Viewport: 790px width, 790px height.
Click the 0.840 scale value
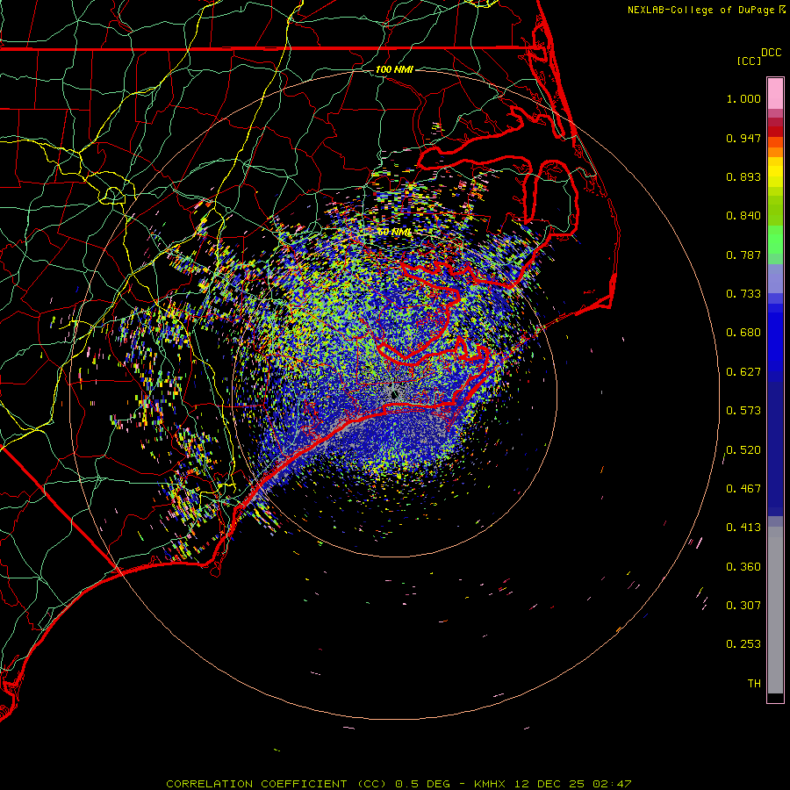click(x=743, y=216)
